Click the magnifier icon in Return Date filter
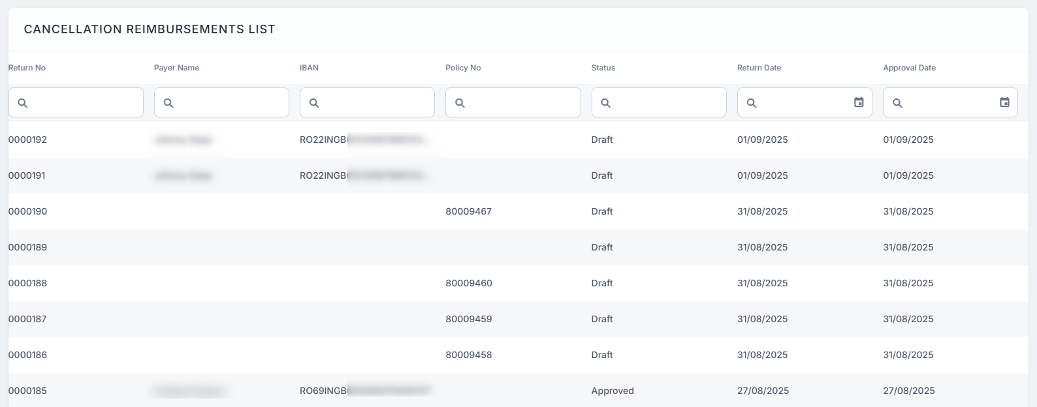 (752, 103)
